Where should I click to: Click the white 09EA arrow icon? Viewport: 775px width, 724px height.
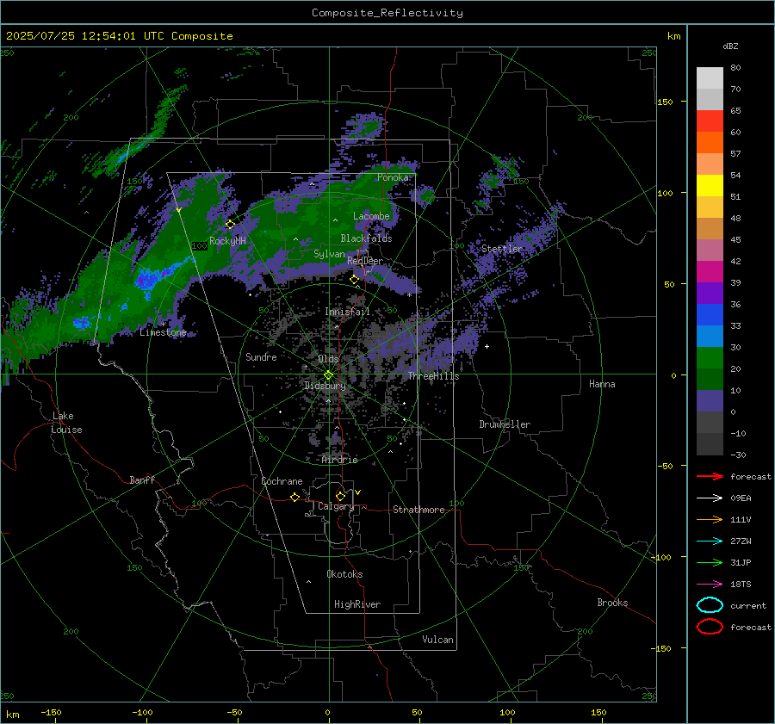tap(710, 498)
